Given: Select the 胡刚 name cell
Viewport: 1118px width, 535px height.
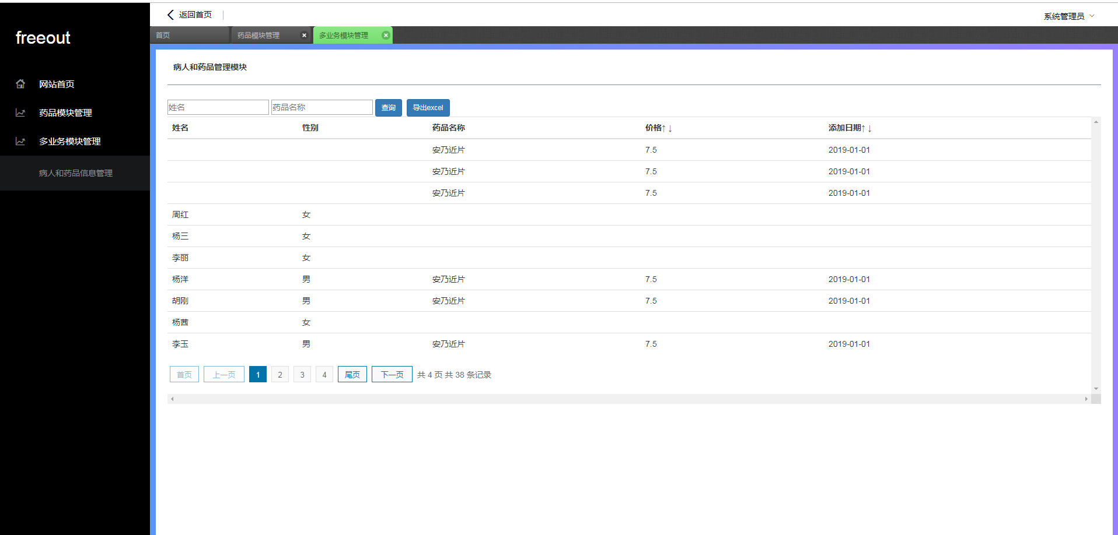Looking at the screenshot, I should 180,301.
